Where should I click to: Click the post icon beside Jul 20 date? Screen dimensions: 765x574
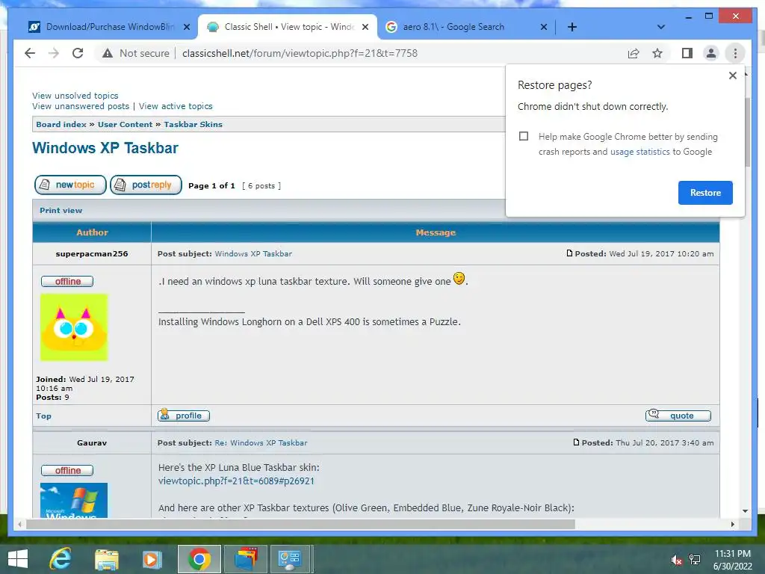coord(576,442)
